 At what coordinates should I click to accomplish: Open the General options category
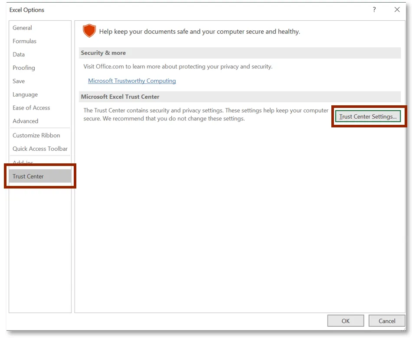click(22, 28)
